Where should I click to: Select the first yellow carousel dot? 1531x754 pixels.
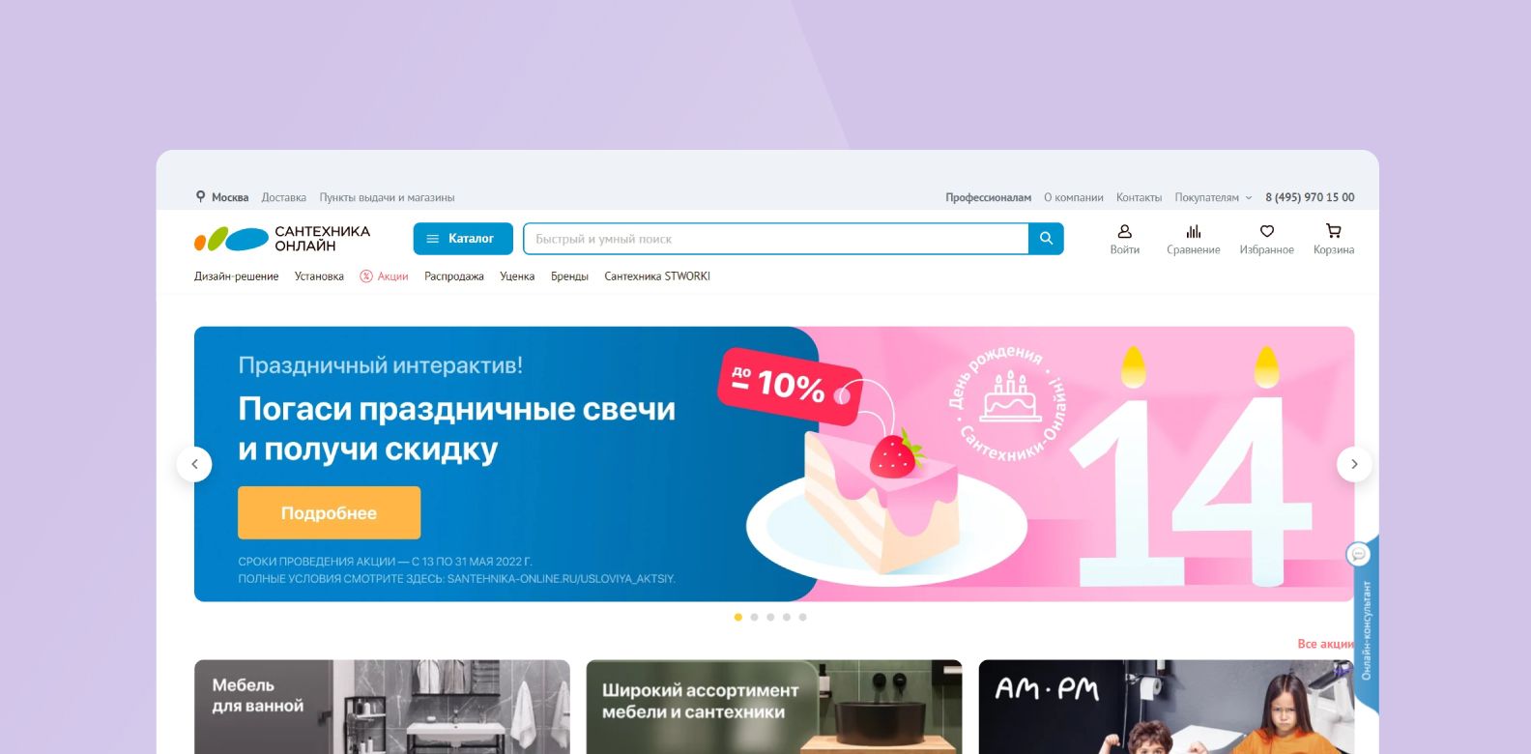click(738, 617)
